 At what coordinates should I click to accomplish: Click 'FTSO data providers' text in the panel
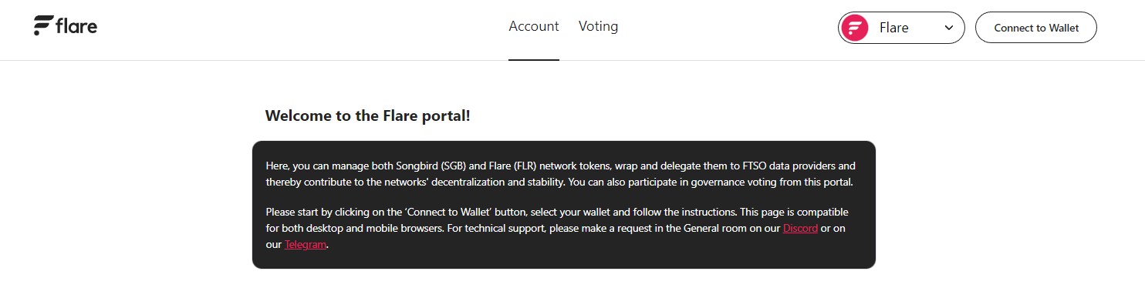point(789,166)
